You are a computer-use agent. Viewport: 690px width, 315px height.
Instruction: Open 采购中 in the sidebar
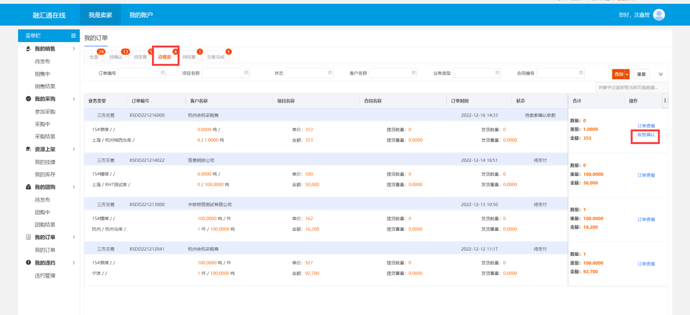(43, 124)
